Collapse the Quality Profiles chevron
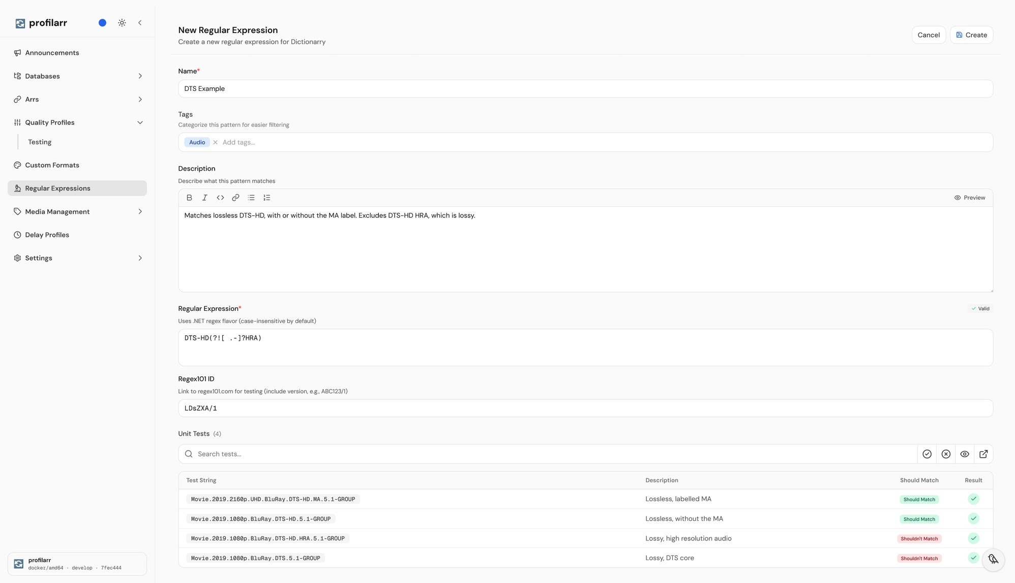The width and height of the screenshot is (1015, 583). (x=140, y=122)
